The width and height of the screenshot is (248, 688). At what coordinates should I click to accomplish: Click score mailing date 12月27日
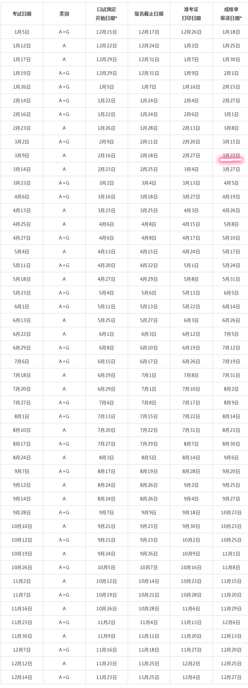(x=231, y=677)
